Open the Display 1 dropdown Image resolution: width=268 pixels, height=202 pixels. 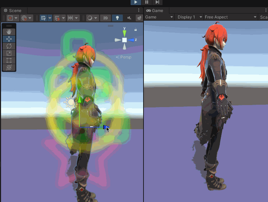[x=190, y=17]
